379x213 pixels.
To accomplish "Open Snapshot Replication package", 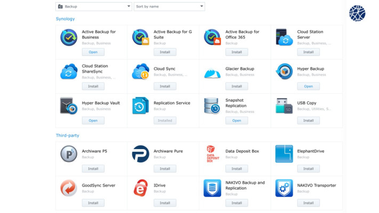I will (237, 121).
